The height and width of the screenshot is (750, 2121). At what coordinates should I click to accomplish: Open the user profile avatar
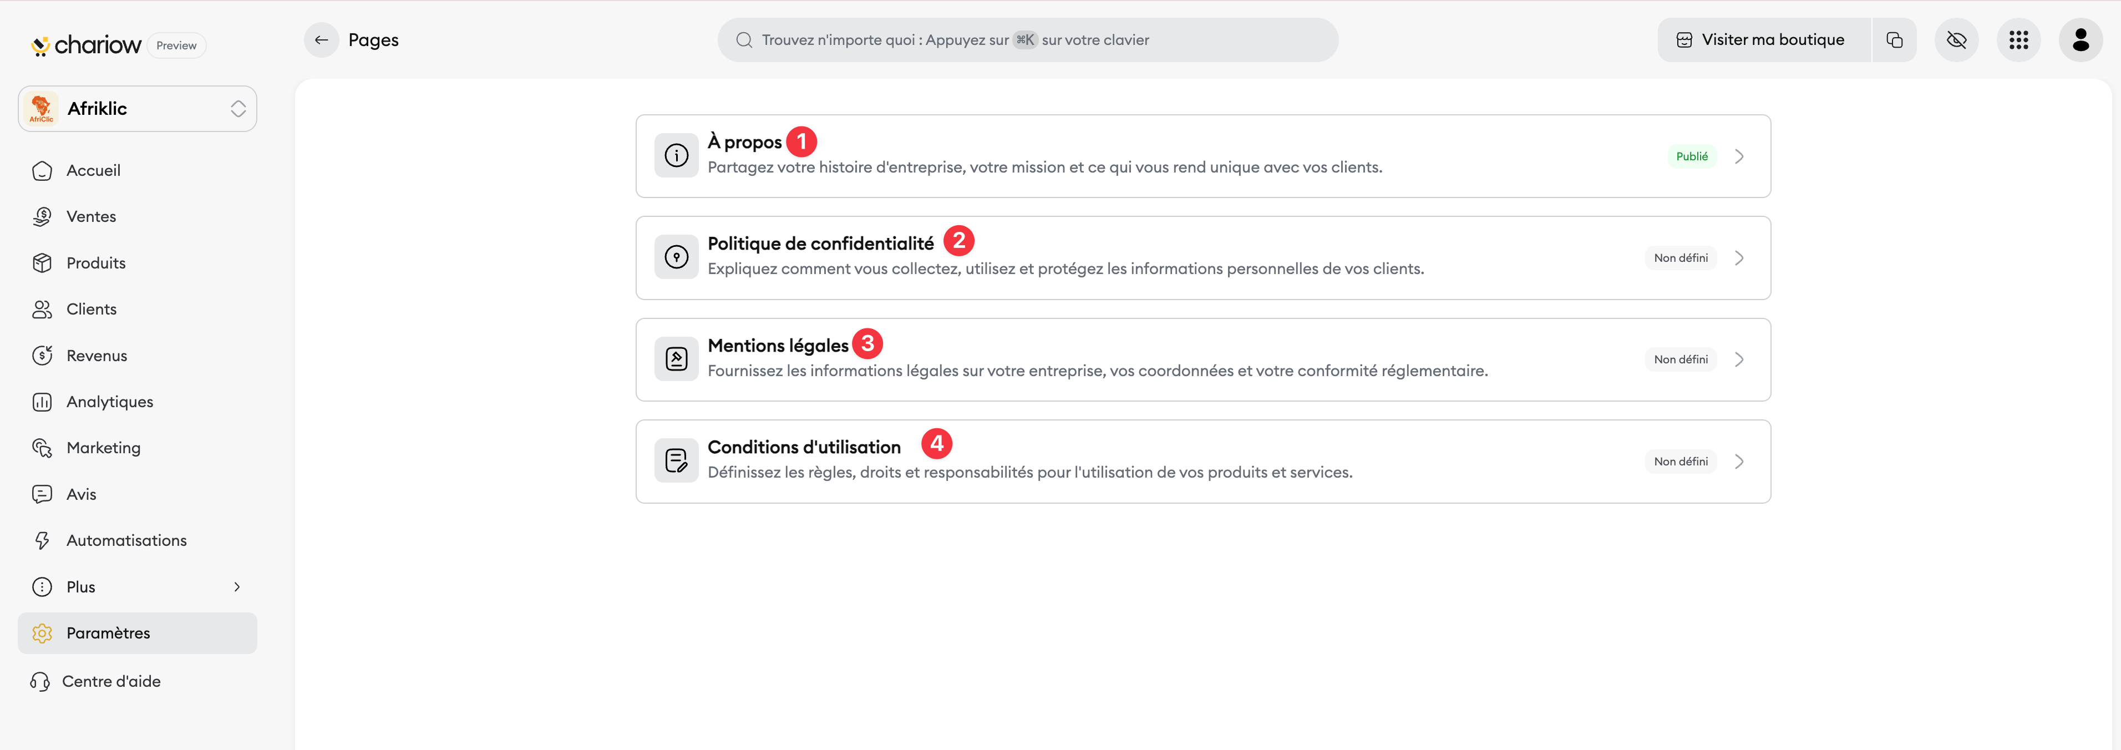point(2081,39)
